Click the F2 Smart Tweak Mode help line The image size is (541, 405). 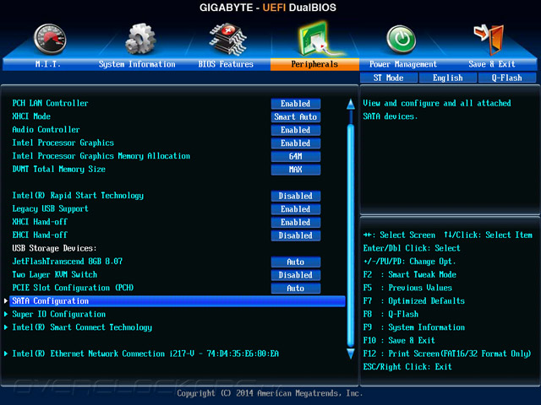tap(409, 275)
